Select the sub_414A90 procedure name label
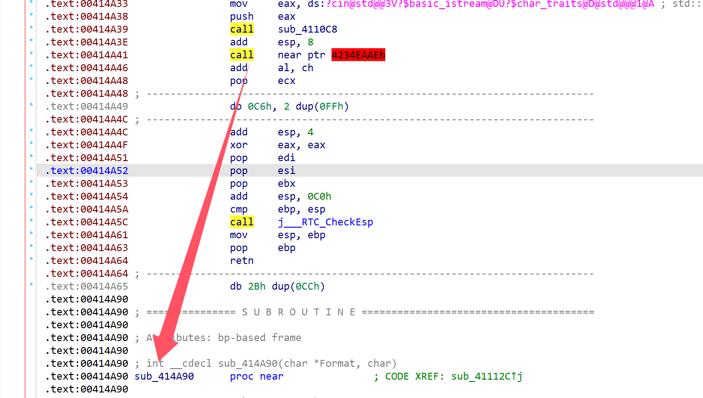Image resolution: width=703 pixels, height=398 pixels. pos(164,376)
